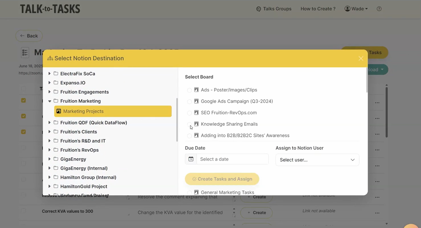The height and width of the screenshot is (228, 421).
Task: Click the calendar icon beside Due Date
Action: (x=191, y=159)
